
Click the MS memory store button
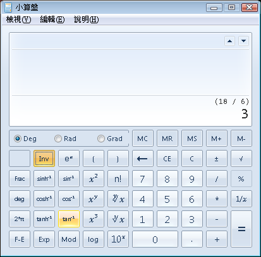tap(192, 139)
